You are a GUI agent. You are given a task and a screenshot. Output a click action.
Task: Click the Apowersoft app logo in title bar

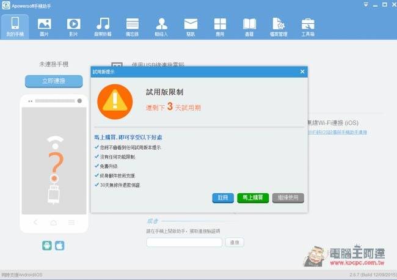click(x=6, y=6)
